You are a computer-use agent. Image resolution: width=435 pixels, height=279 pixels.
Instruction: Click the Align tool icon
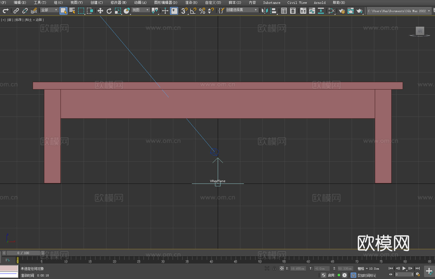pos(274,11)
